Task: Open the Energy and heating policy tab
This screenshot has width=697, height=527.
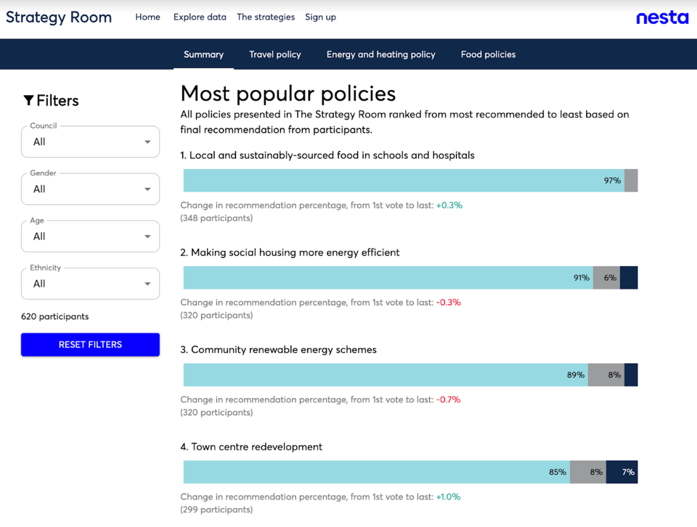Action: click(380, 54)
